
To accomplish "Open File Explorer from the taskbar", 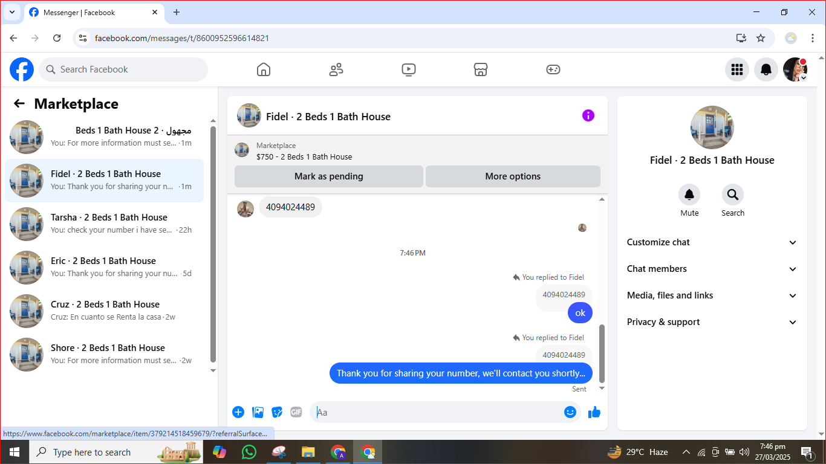I will [308, 452].
